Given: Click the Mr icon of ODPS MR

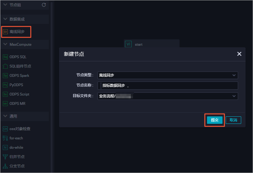Looking at the screenshot, I should pyautogui.click(x=5, y=104).
